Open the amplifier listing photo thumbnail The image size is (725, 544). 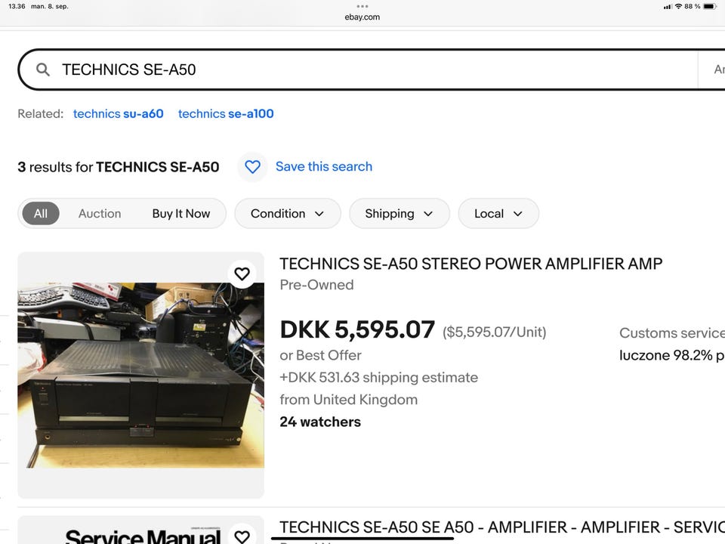141,376
